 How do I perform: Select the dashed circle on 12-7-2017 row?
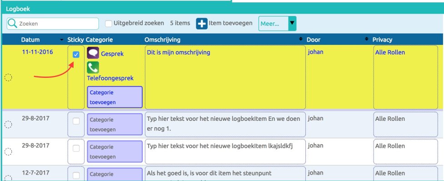(9, 178)
